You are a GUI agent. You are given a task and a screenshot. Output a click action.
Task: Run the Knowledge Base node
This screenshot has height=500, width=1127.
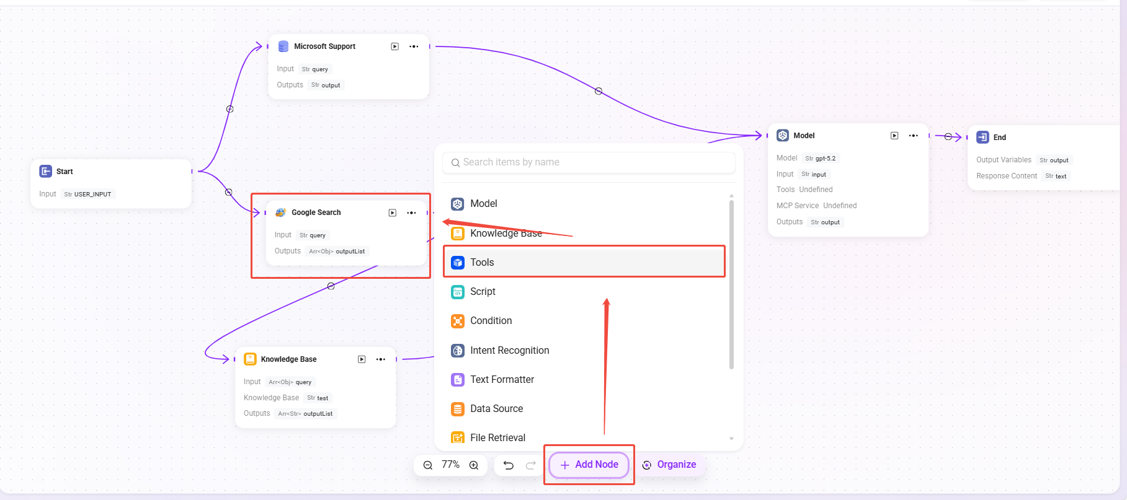[362, 359]
